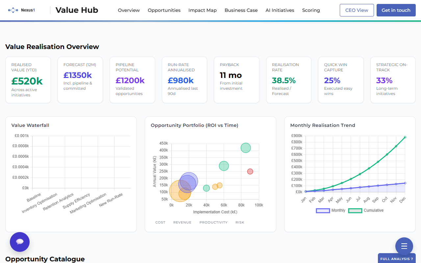Navigate to Impact Map

point(202,10)
